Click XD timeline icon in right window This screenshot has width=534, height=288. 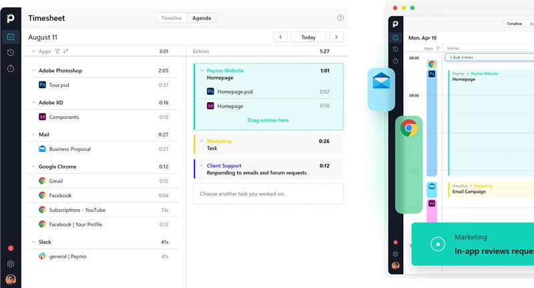432,204
